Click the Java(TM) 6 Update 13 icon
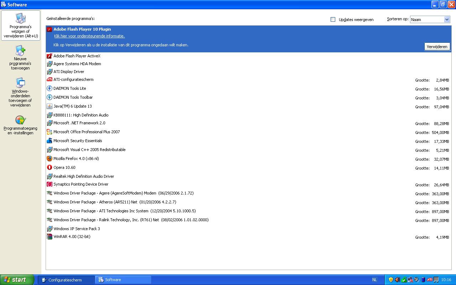 50,106
